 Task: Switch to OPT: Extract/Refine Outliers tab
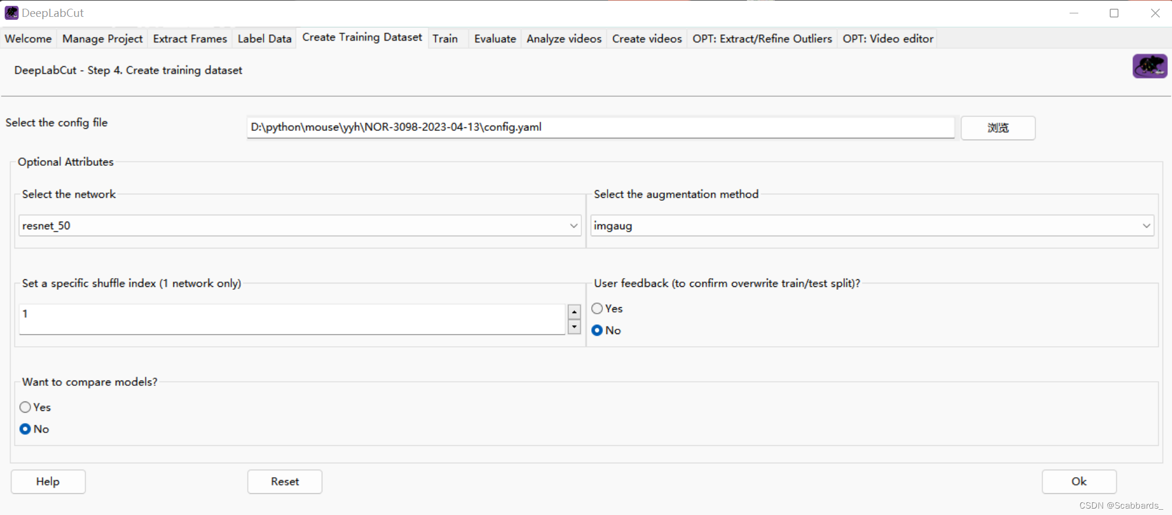click(762, 38)
